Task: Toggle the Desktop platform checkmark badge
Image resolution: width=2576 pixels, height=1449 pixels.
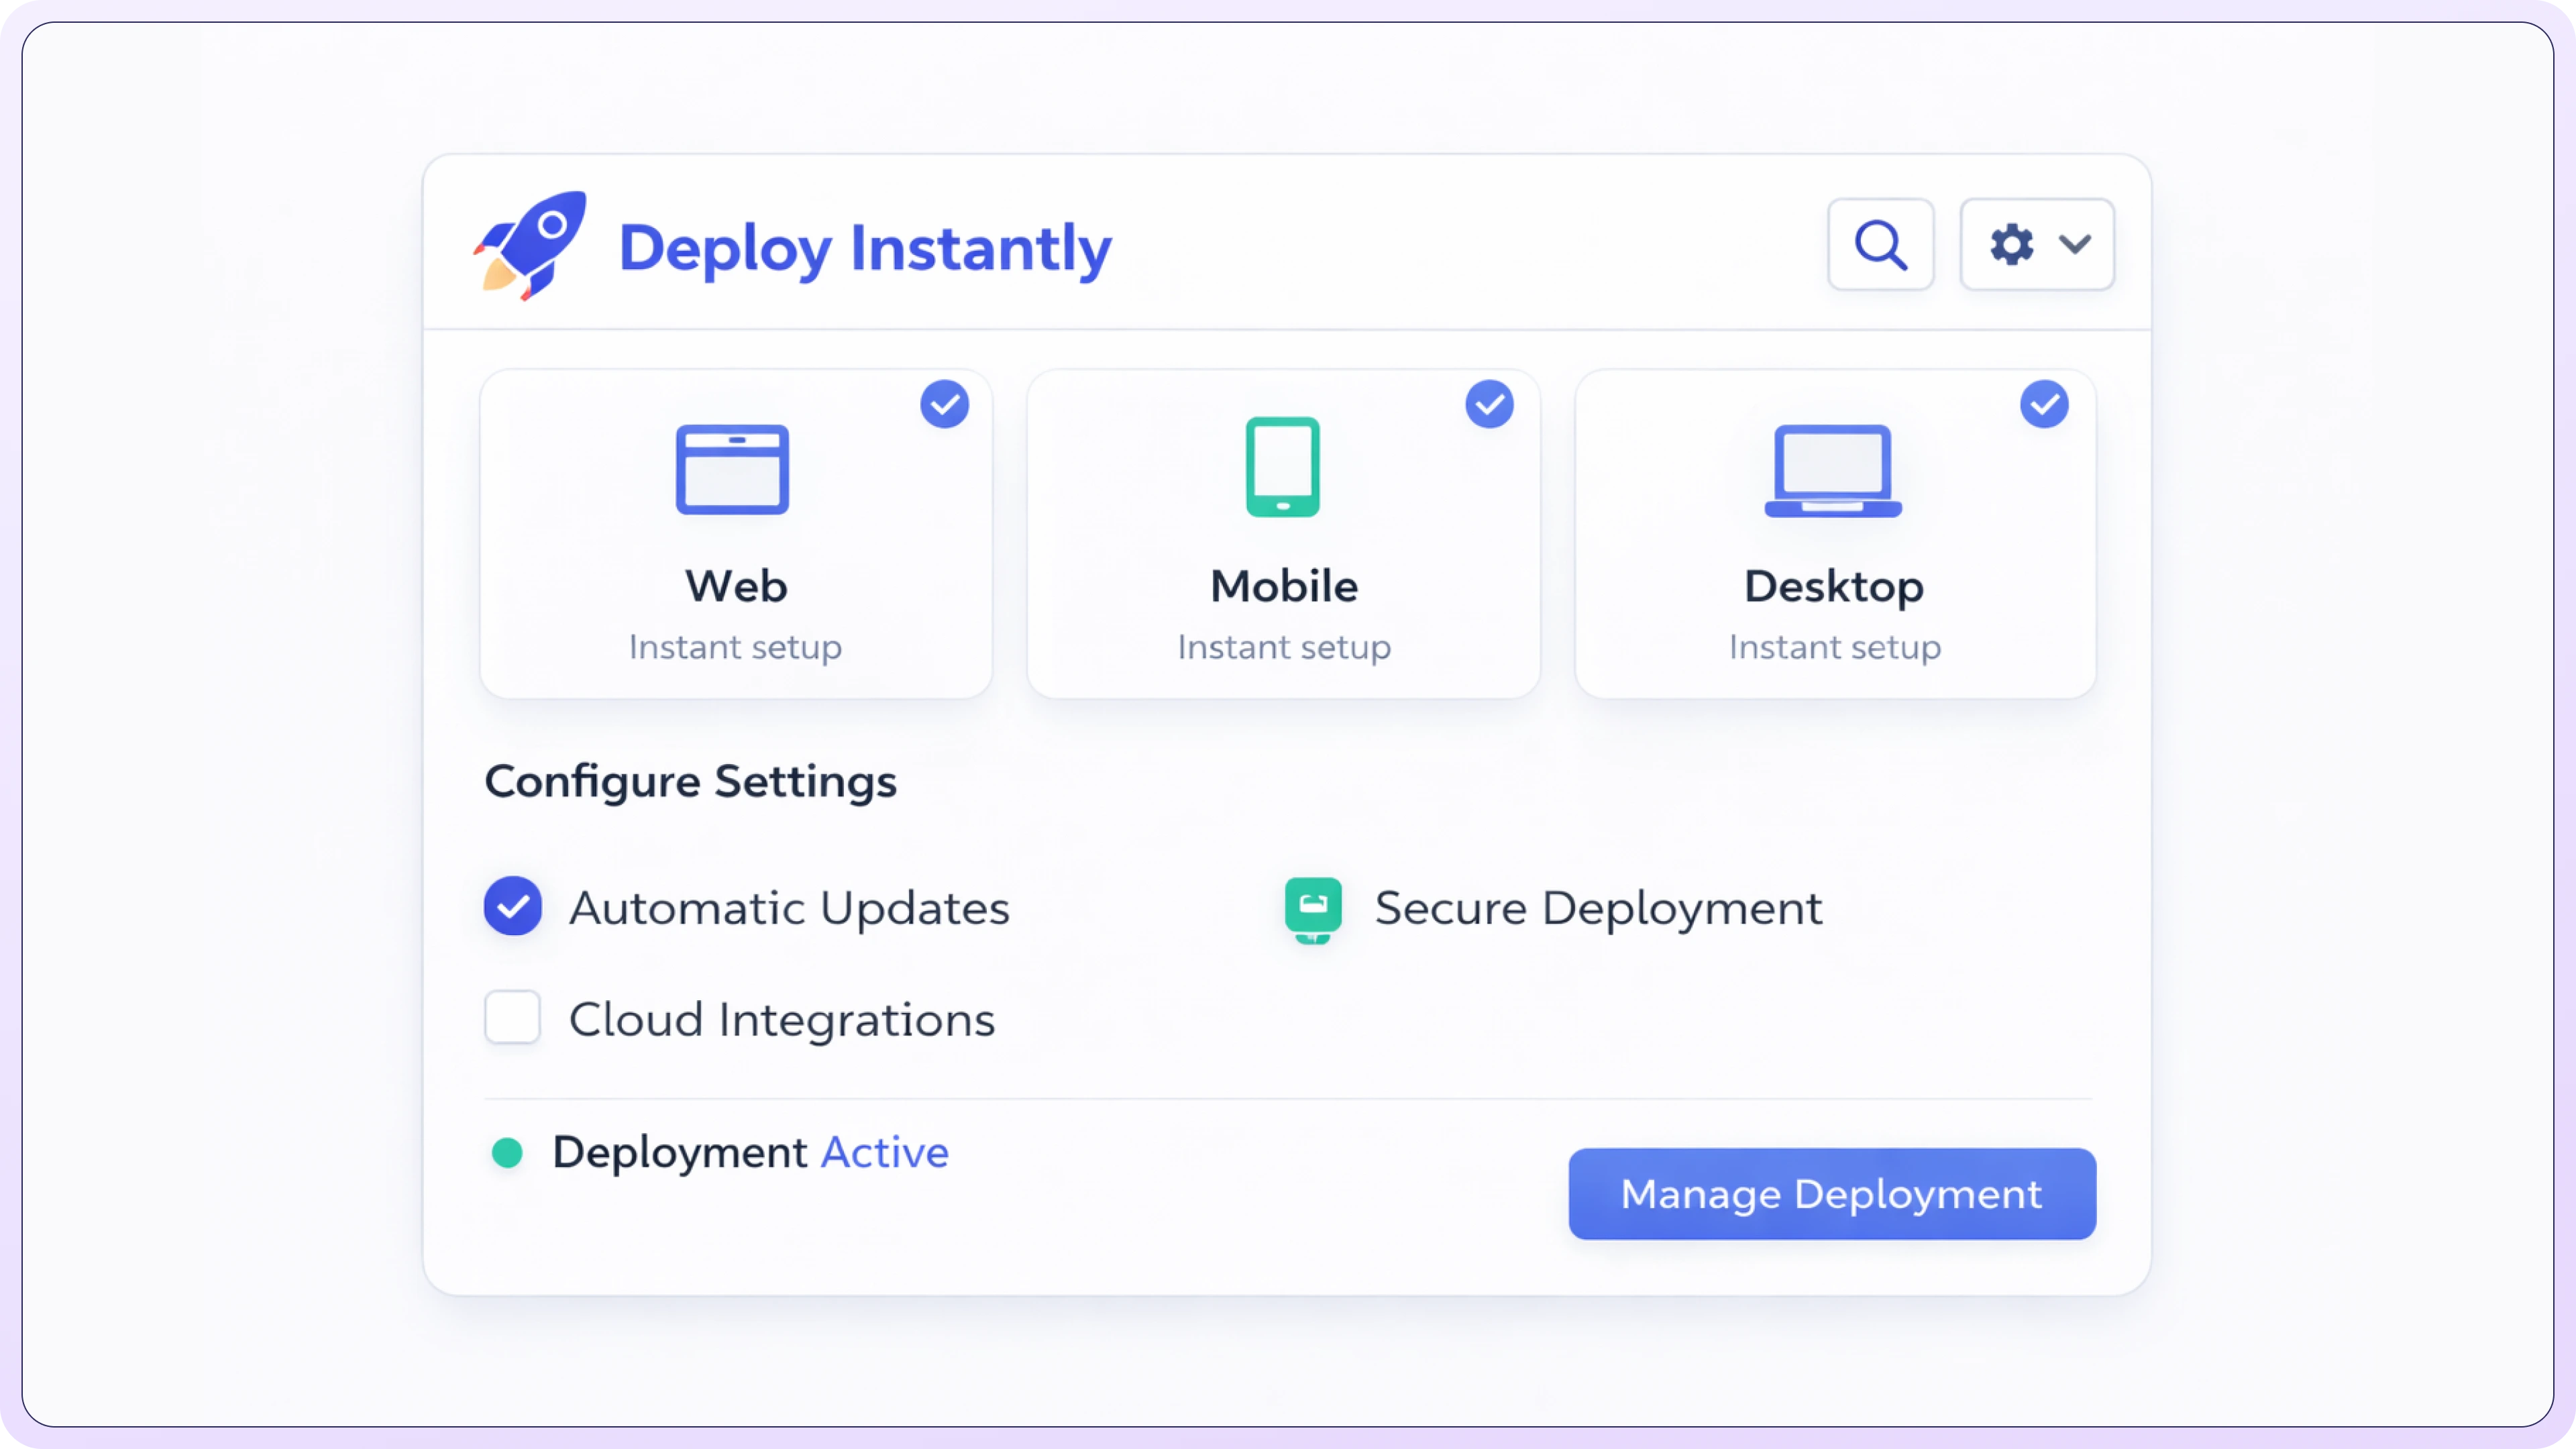Action: click(2044, 404)
